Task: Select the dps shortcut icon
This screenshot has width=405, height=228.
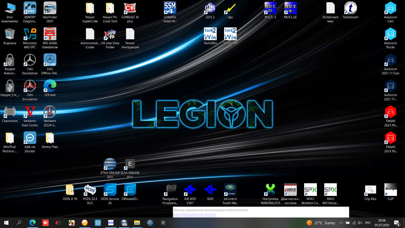Action: click(x=230, y=8)
